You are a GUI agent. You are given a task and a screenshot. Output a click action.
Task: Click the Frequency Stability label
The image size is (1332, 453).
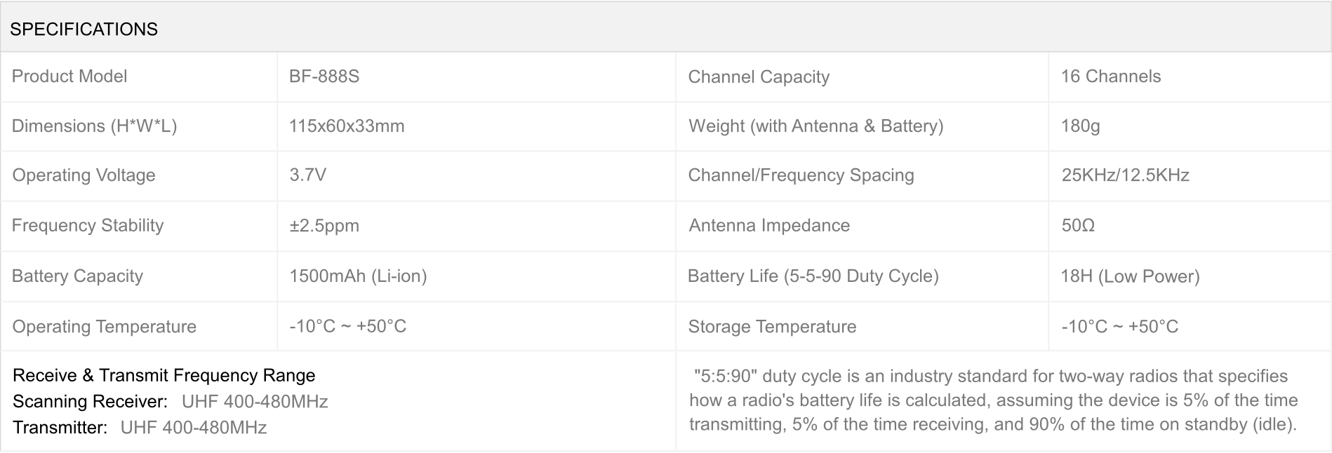88,225
